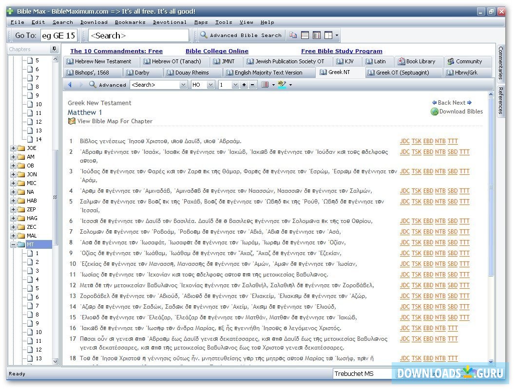The width and height of the screenshot is (514, 389).
Task: Open the Free Bible Study Program link
Action: (x=342, y=51)
